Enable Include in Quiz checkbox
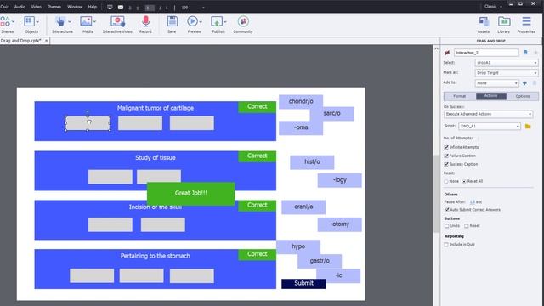Screen dimensions: 544x306 (x=446, y=245)
